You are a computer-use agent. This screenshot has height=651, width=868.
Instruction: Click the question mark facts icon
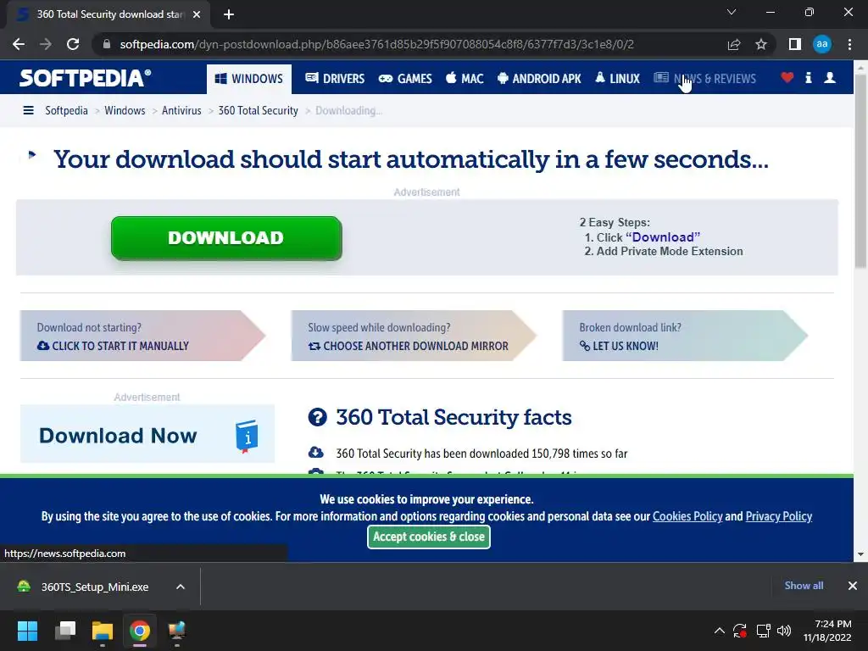tap(317, 417)
